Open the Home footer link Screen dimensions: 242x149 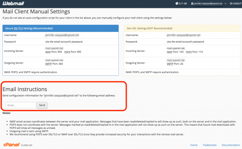click(x=194, y=145)
